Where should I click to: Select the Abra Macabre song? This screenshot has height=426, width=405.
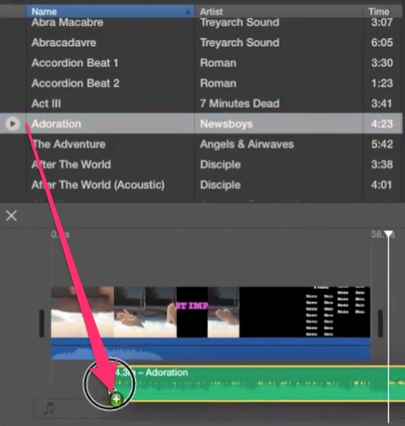[x=201, y=22]
